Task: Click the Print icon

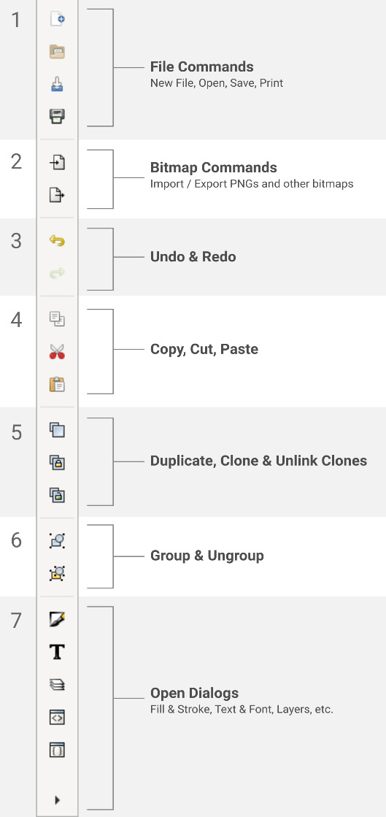Action: coord(58,116)
